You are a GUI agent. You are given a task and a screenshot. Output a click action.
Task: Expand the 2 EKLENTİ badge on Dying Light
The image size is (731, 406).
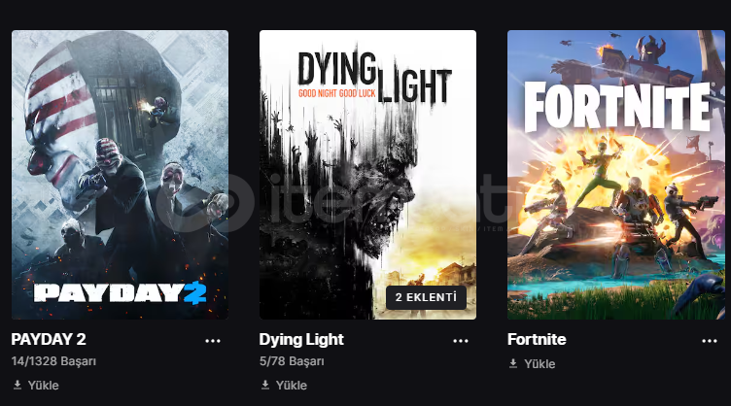click(426, 297)
